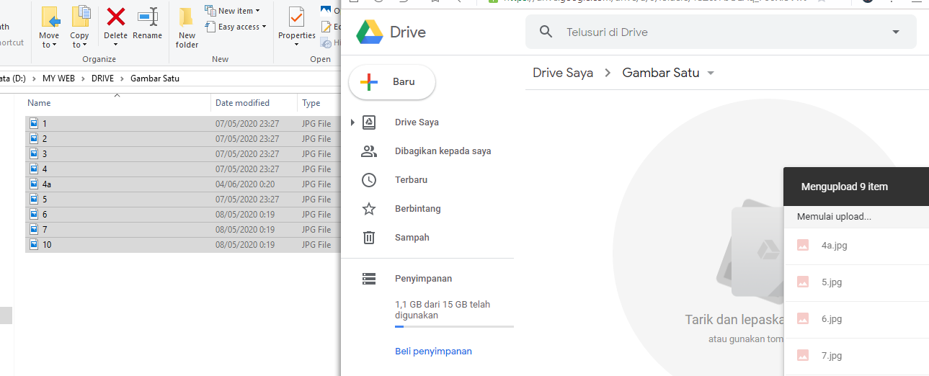
Task: Click the JPG file icon of file 10
Action: (x=34, y=244)
